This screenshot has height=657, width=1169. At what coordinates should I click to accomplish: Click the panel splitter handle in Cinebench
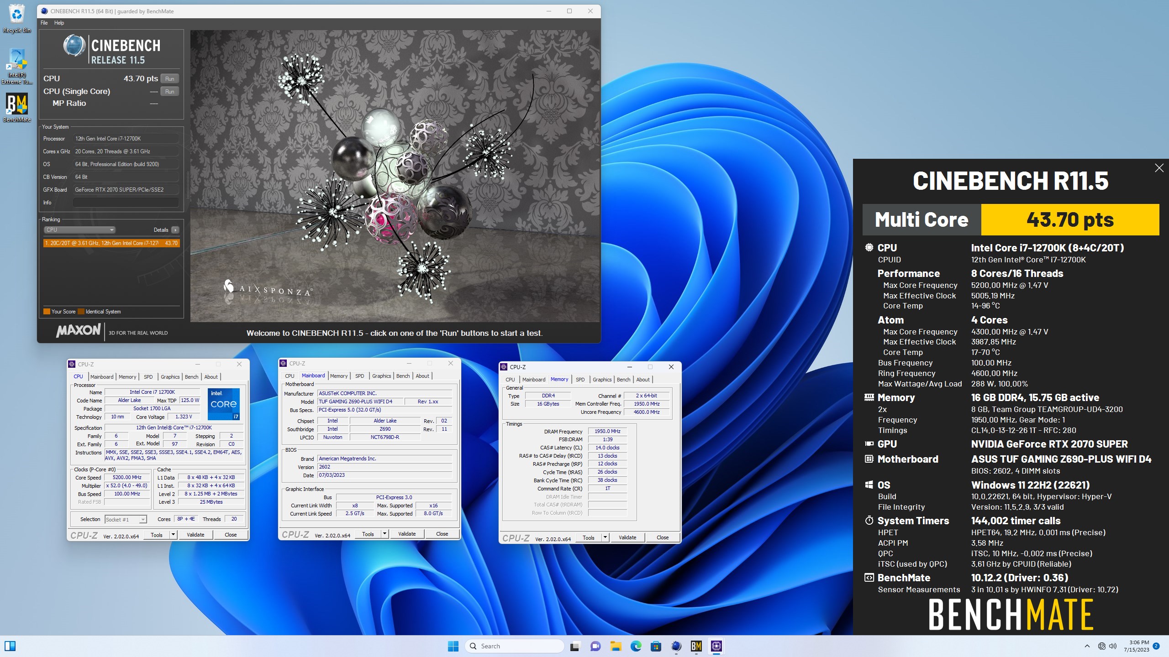tap(187, 185)
